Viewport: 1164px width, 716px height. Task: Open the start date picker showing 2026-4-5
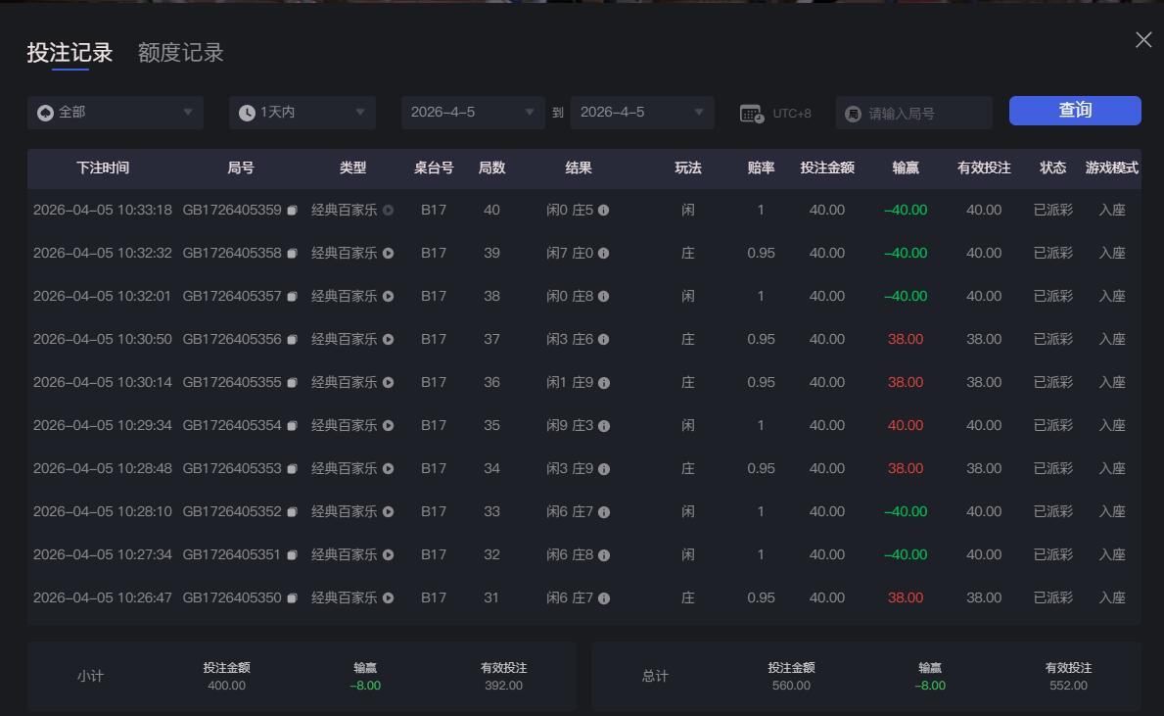[473, 112]
